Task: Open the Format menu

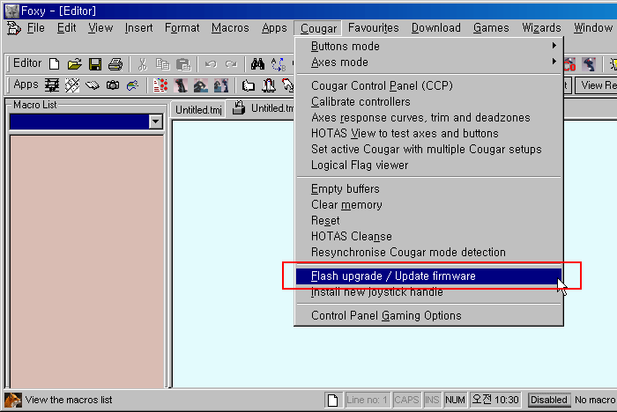Action: (x=182, y=28)
